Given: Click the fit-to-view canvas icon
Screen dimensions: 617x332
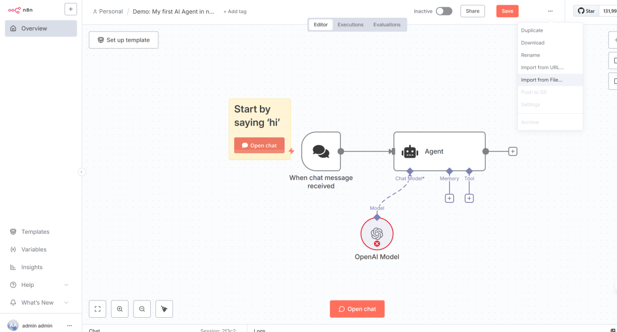Looking at the screenshot, I should pyautogui.click(x=98, y=309).
